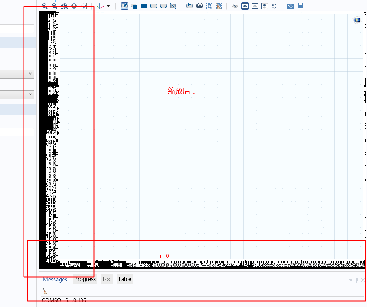Open the lower combo box in settings panel
The width and height of the screenshot is (367, 307).
[x=17, y=94]
